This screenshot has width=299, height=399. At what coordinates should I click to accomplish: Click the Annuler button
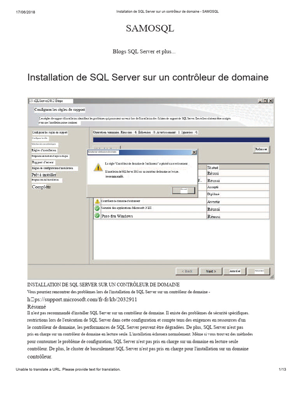[x=235, y=271]
